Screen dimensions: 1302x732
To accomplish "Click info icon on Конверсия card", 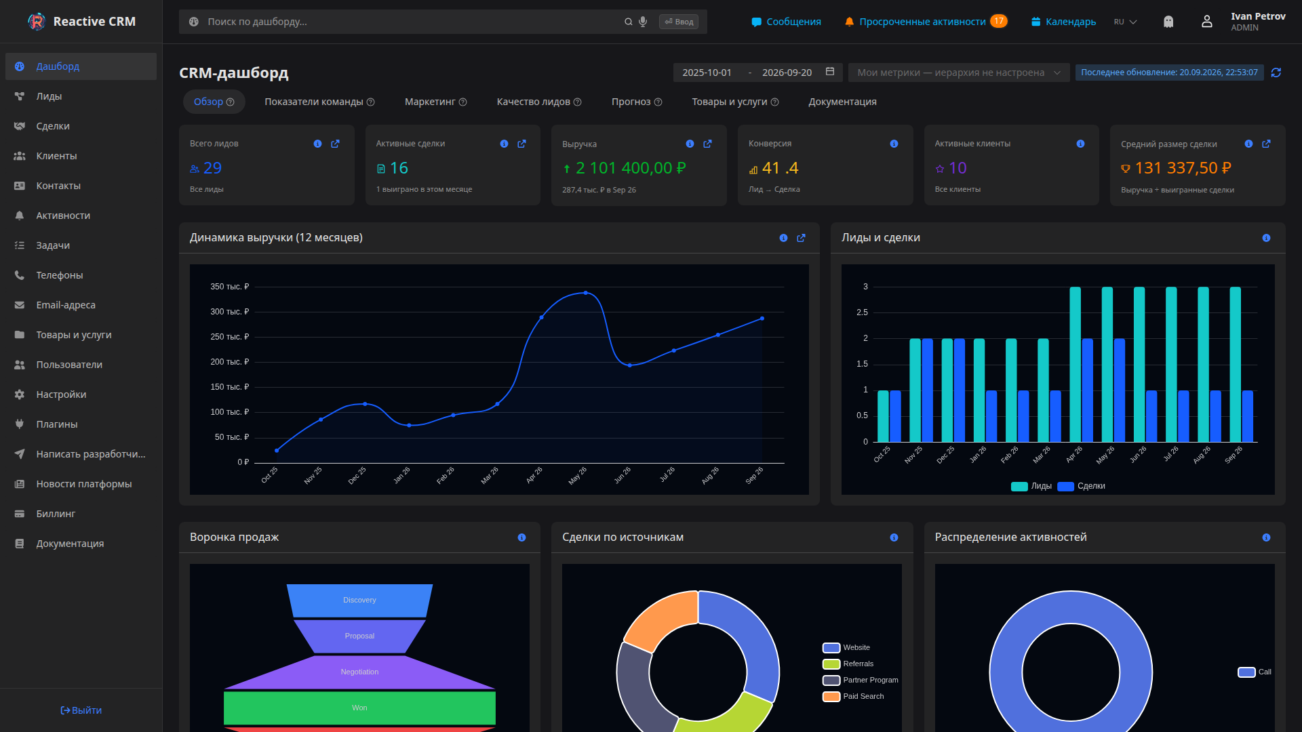I will coord(894,144).
